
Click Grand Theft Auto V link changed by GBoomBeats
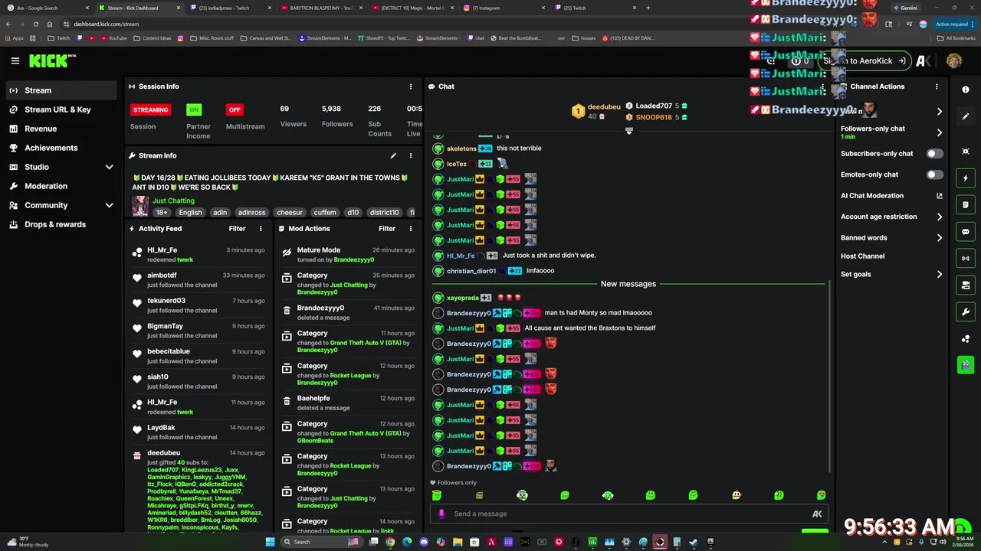click(x=366, y=433)
